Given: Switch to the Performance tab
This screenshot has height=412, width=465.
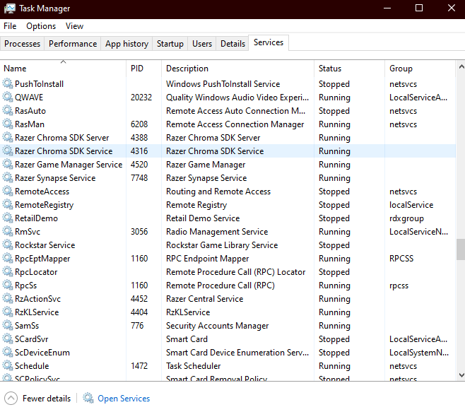Looking at the screenshot, I should pyautogui.click(x=73, y=44).
